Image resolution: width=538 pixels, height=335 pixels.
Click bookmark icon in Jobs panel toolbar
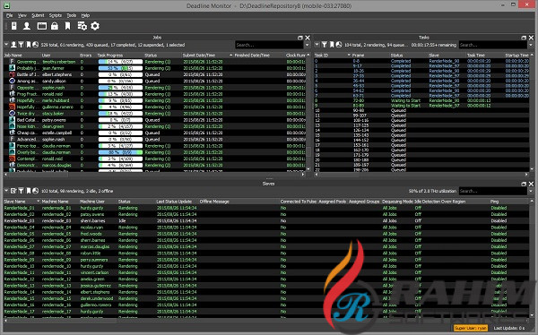click(x=29, y=45)
